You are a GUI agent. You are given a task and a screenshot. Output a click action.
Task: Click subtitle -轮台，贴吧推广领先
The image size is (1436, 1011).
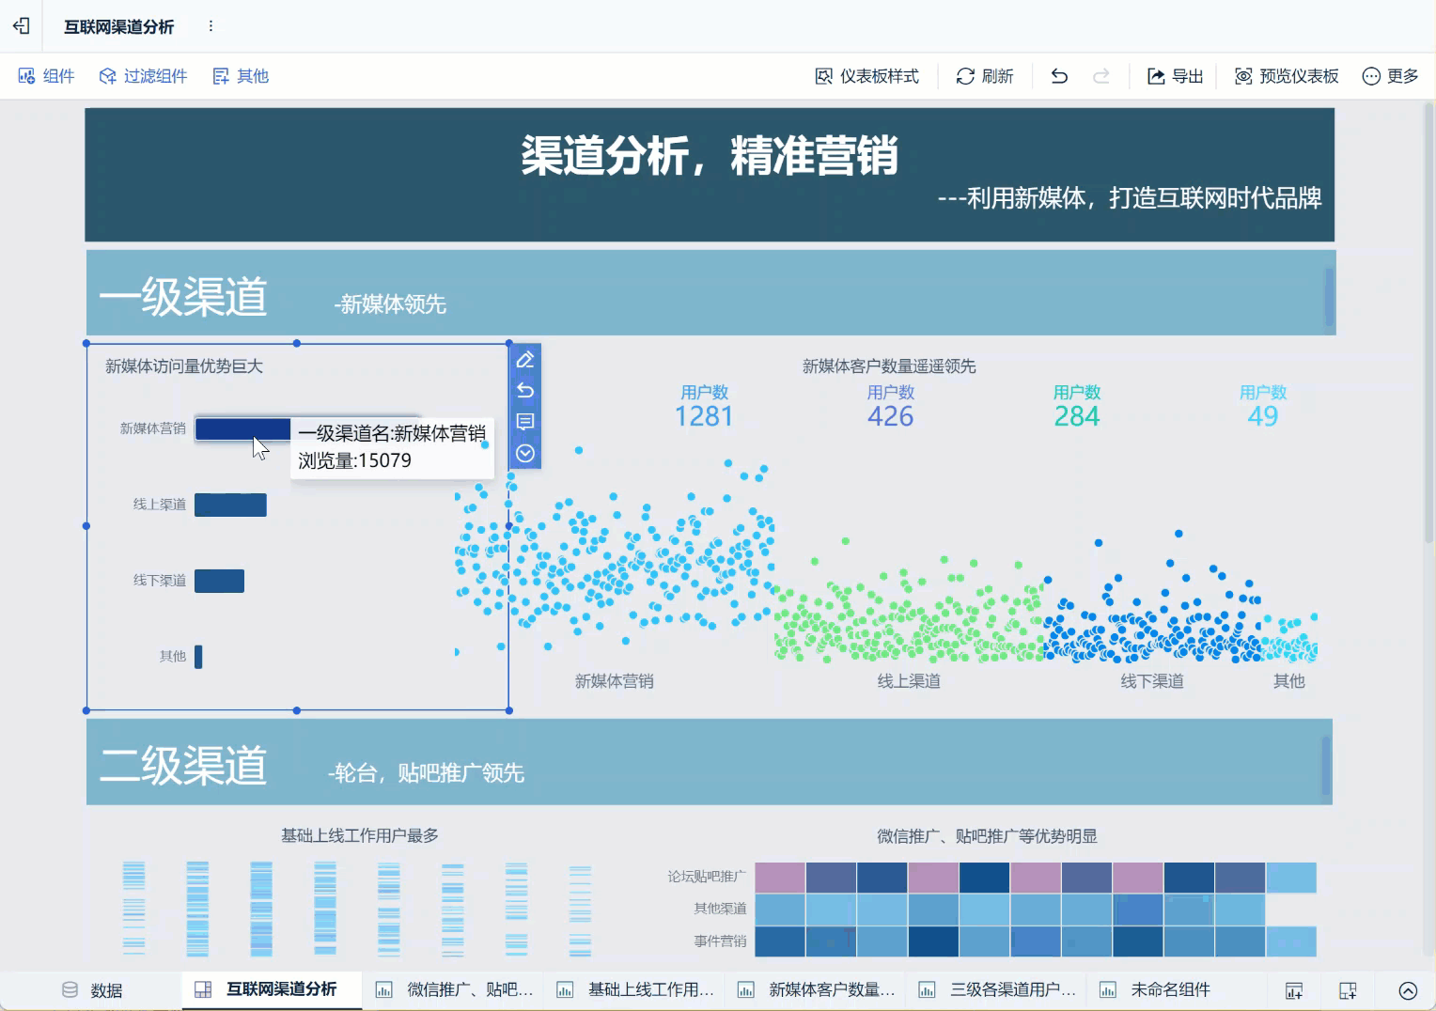[426, 773]
